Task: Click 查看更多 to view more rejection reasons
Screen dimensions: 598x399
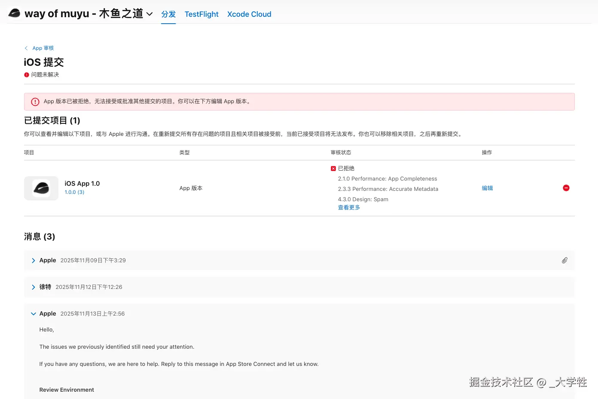Action: point(349,207)
